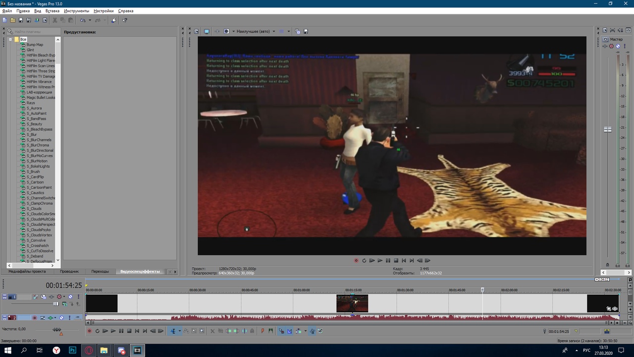The height and width of the screenshot is (357, 634).
Task: Collapse the 'Все' plugin folder
Action: pyautogui.click(x=10, y=39)
